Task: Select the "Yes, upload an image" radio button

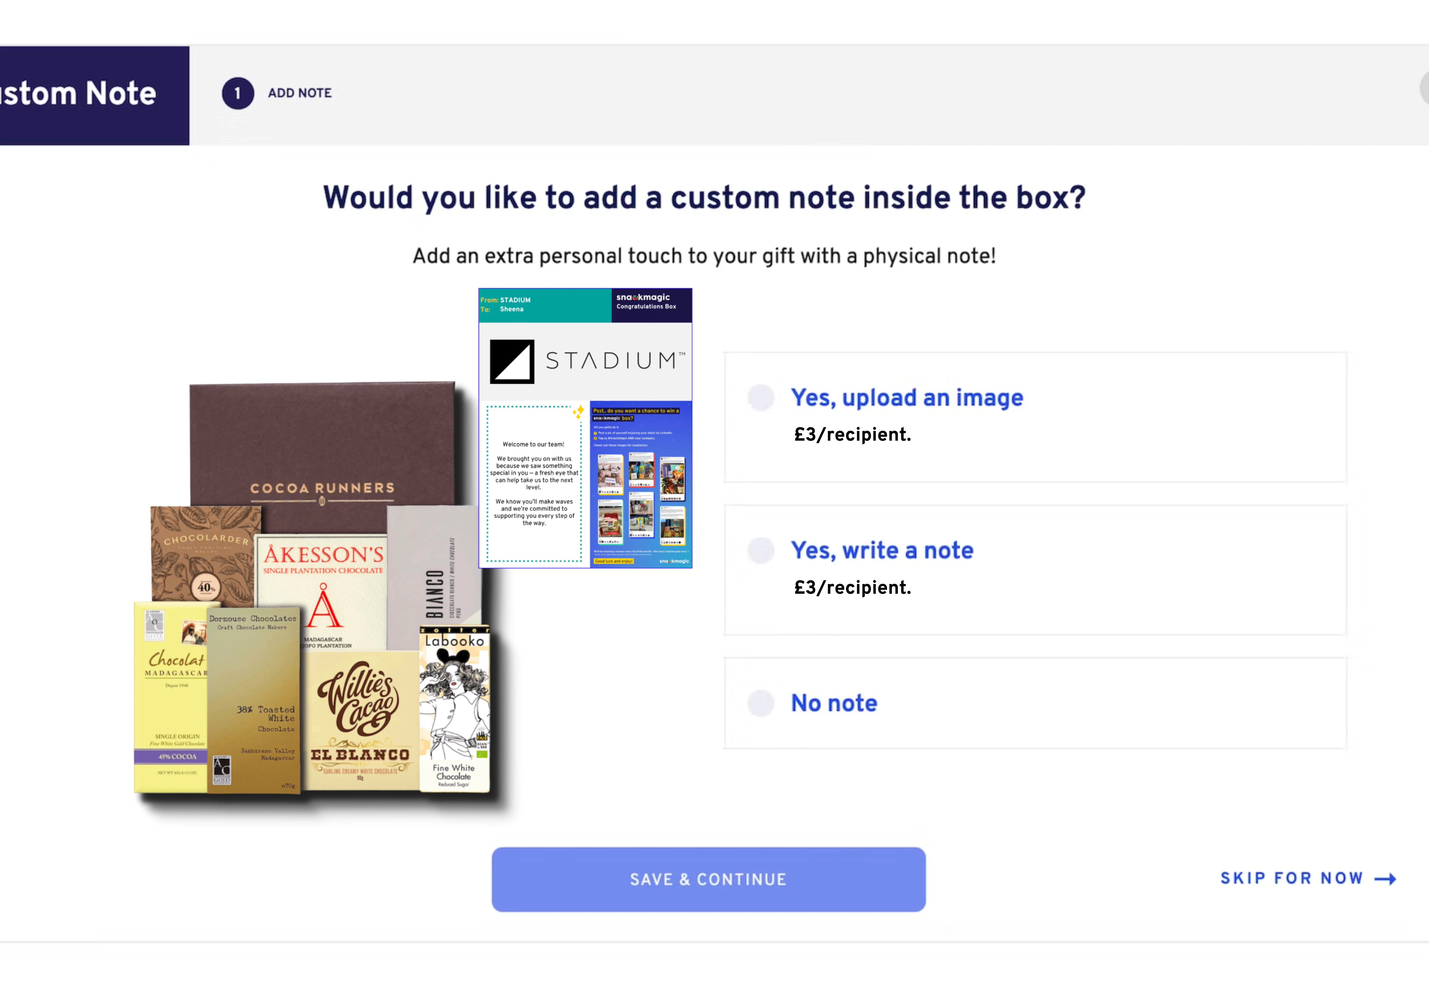Action: (x=760, y=398)
